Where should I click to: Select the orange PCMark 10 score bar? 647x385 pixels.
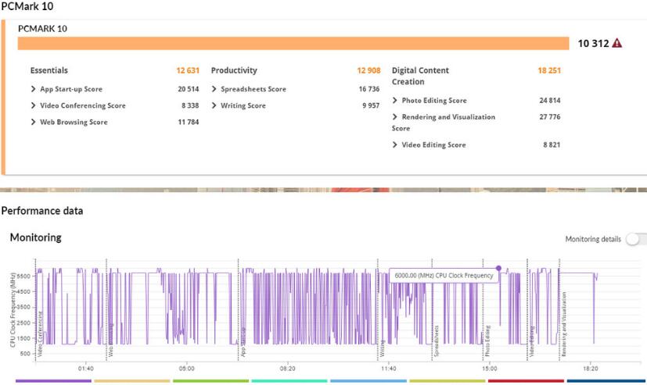pos(293,43)
